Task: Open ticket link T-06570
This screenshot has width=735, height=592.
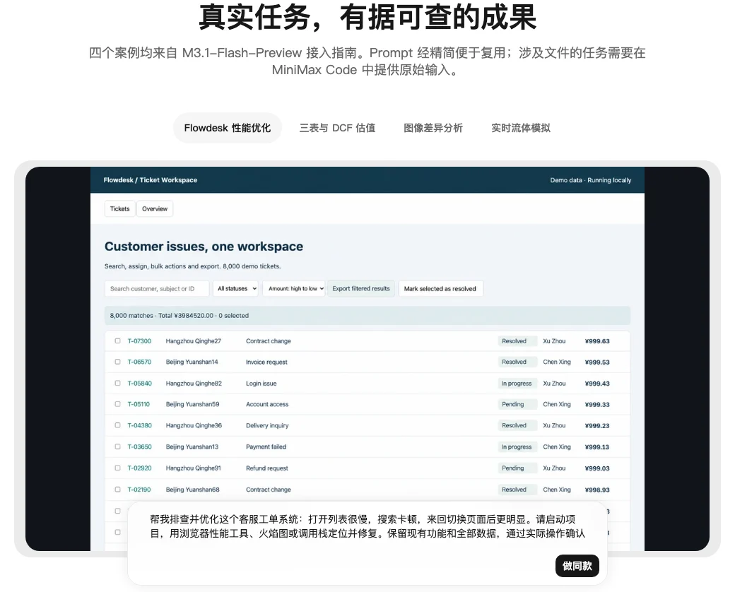Action: click(139, 362)
